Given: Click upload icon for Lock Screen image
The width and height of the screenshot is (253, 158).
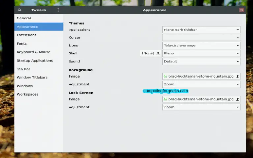Looking at the screenshot, I should point(238,99).
